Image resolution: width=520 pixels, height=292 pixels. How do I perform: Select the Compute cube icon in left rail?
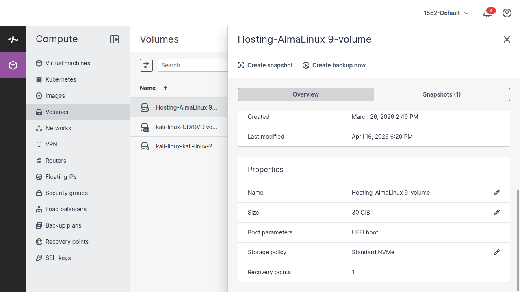(13, 65)
